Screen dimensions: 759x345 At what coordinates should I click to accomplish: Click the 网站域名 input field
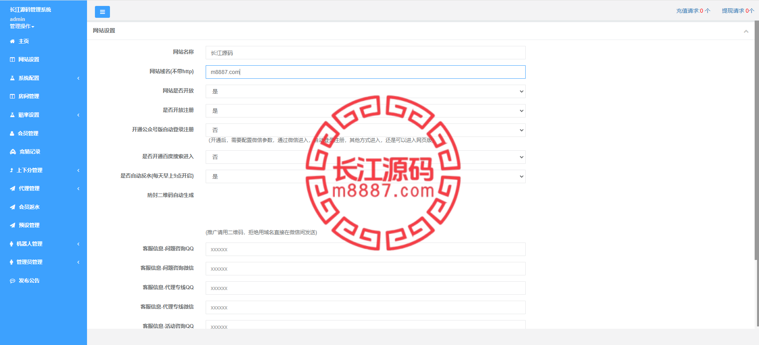(x=365, y=72)
